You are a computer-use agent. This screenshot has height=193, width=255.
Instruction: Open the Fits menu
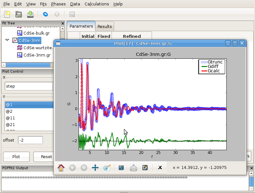[x=43, y=4]
